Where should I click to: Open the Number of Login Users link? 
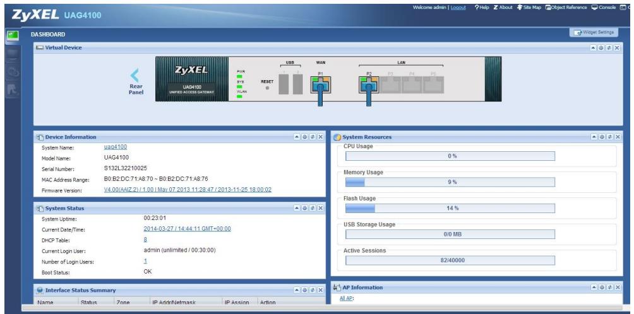coord(145,261)
